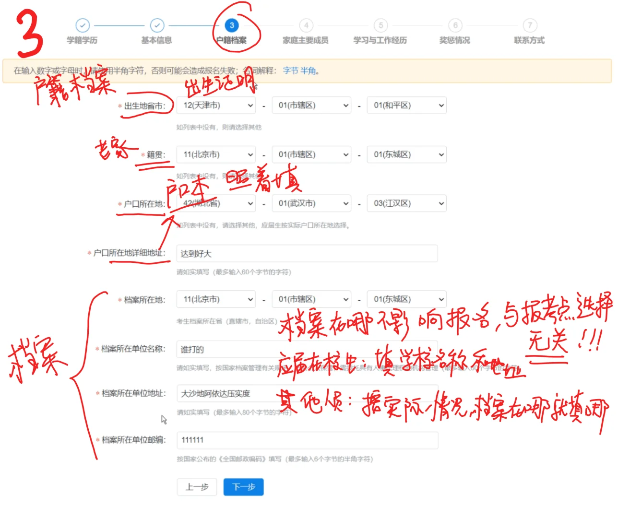Click the 档案所在单位名称 input field

[307, 349]
